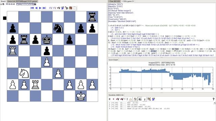Click the Opening QGD Slav defense header line
The height and width of the screenshot is (121, 216).
(x=120, y=13)
